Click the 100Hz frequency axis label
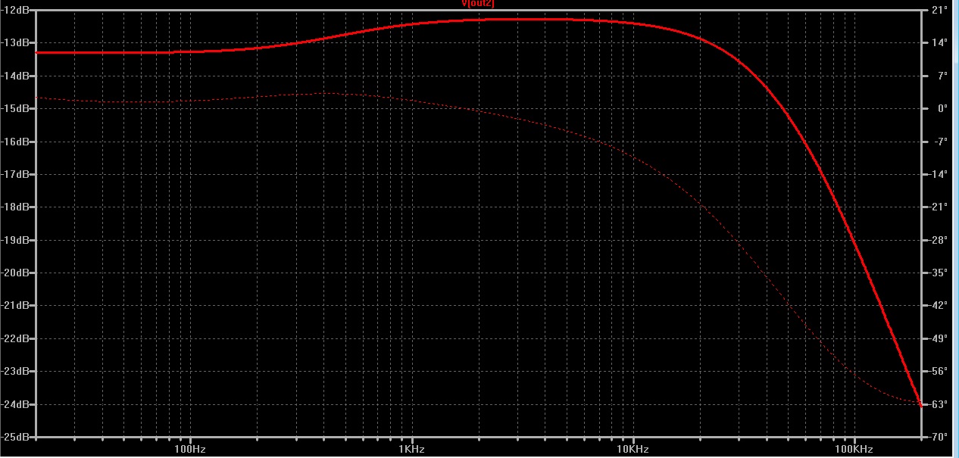The width and height of the screenshot is (959, 458). (x=190, y=449)
